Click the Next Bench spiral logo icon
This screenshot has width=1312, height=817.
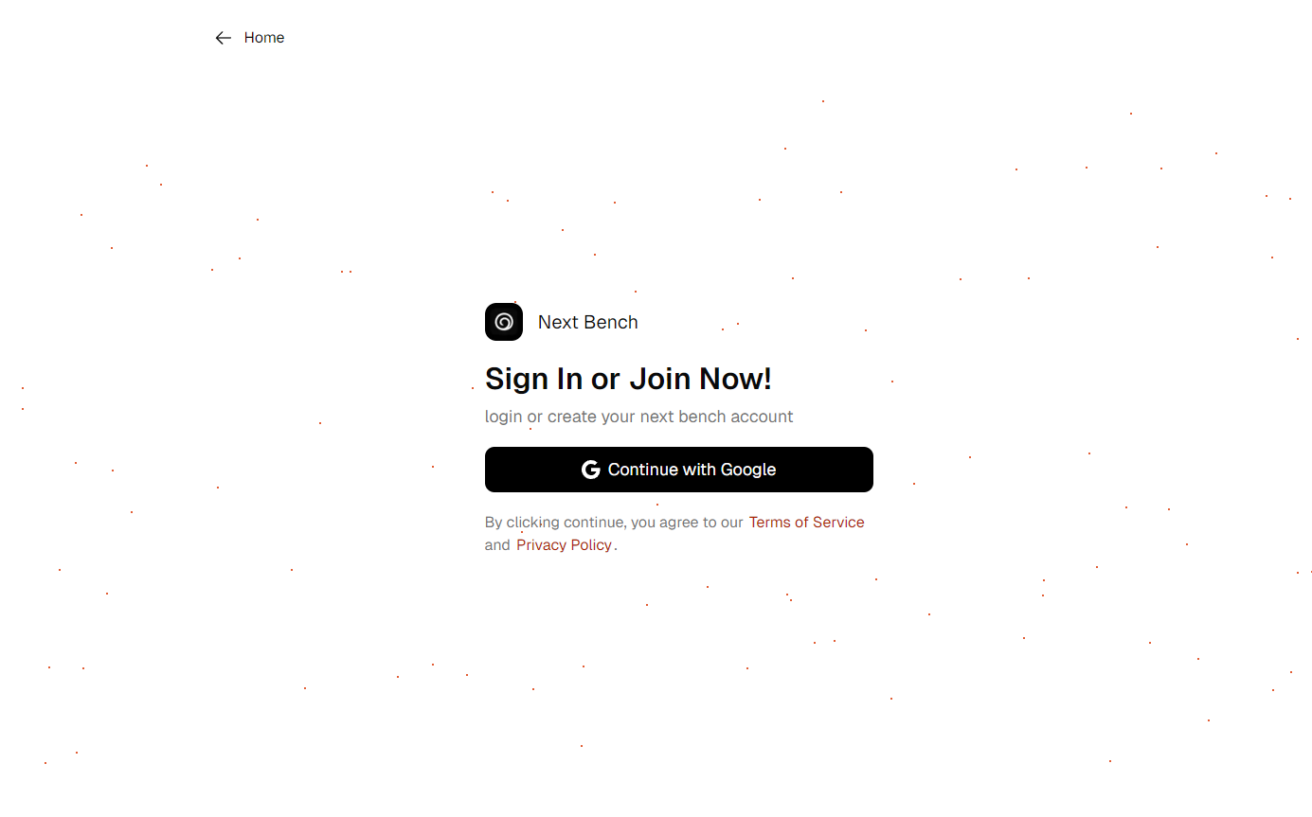pyautogui.click(x=504, y=322)
